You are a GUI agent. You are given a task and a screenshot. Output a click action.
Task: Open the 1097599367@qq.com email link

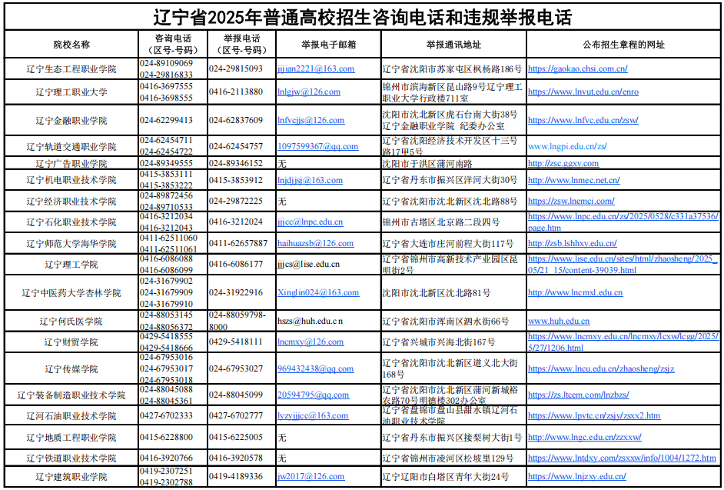(x=317, y=146)
